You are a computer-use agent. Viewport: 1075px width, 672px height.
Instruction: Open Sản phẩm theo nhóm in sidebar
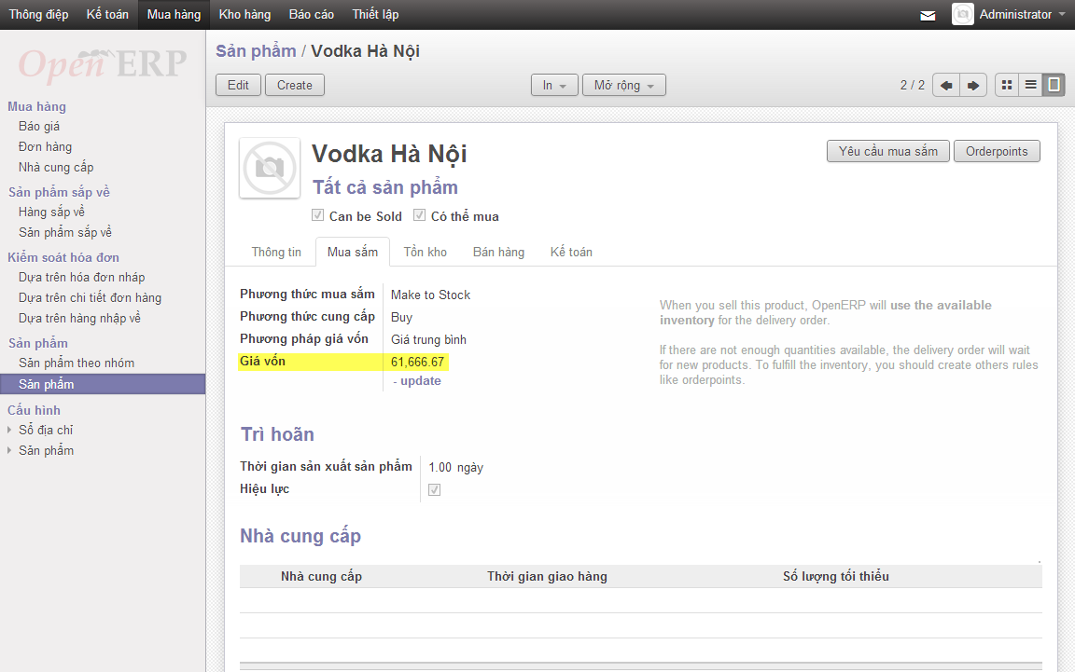click(77, 363)
